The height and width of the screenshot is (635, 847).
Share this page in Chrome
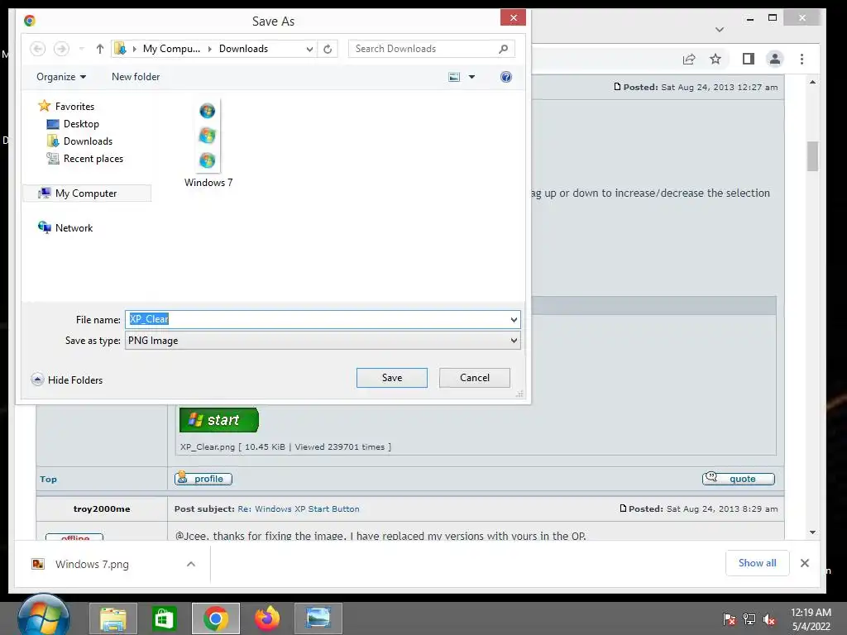(689, 59)
